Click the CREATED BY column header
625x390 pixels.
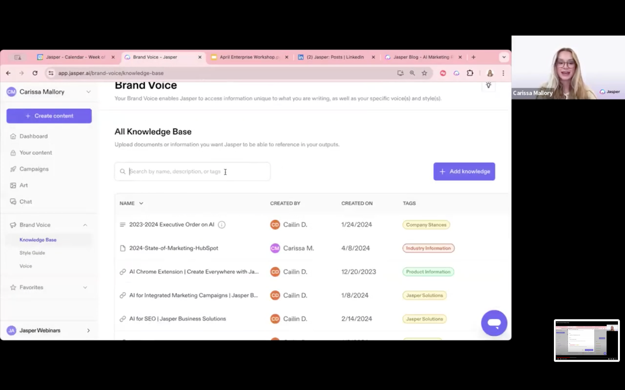[x=285, y=203]
